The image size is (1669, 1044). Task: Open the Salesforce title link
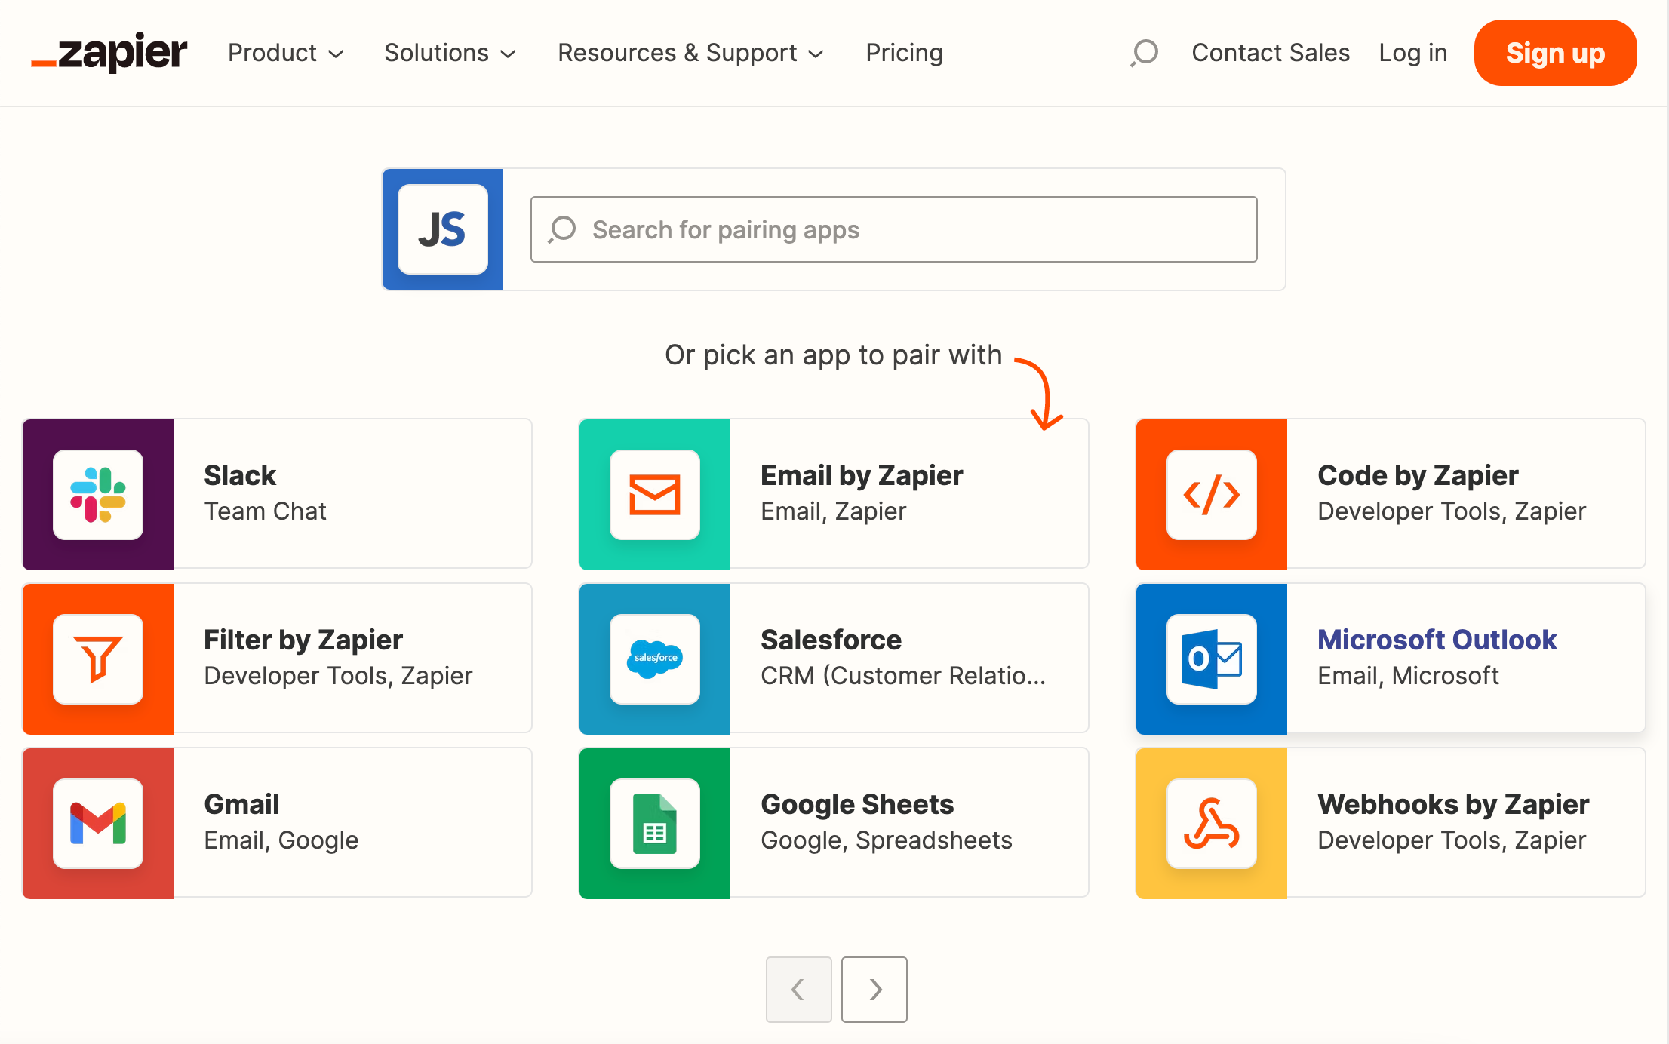(831, 640)
